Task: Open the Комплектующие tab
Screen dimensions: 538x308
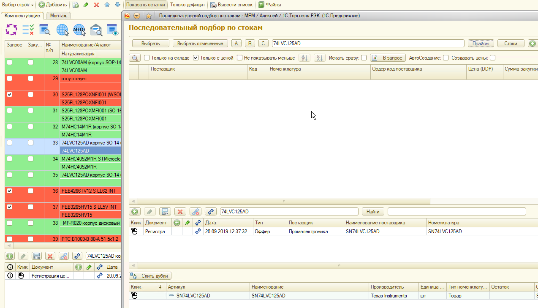Action: click(x=22, y=16)
